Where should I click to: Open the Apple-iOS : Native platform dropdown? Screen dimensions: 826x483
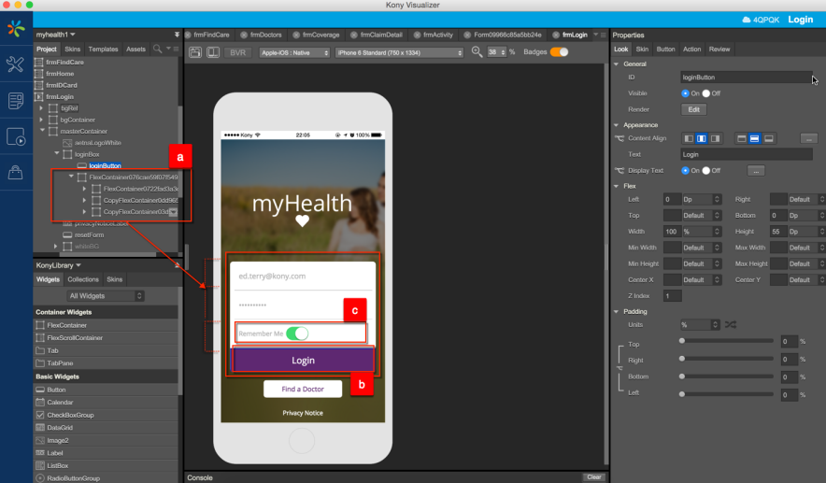click(294, 52)
